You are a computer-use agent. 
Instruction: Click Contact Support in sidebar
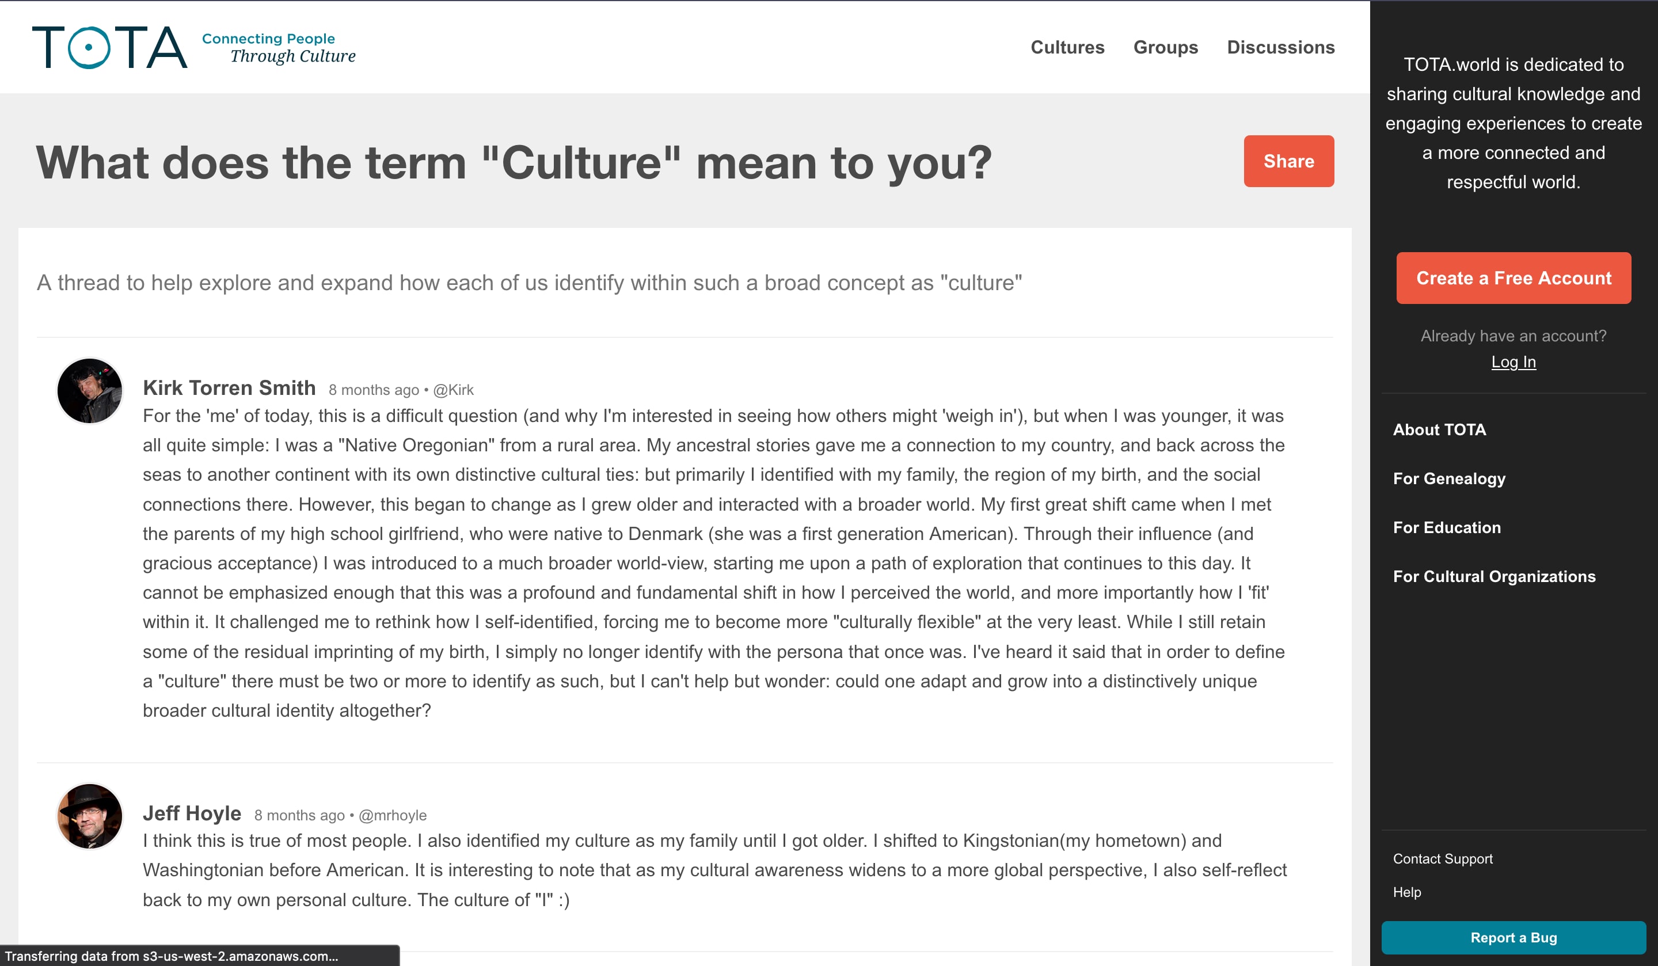point(1442,858)
